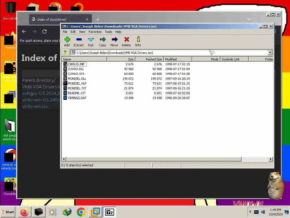The image size is (290, 218).
Task: Select the README.1ST file
Action: click(76, 93)
